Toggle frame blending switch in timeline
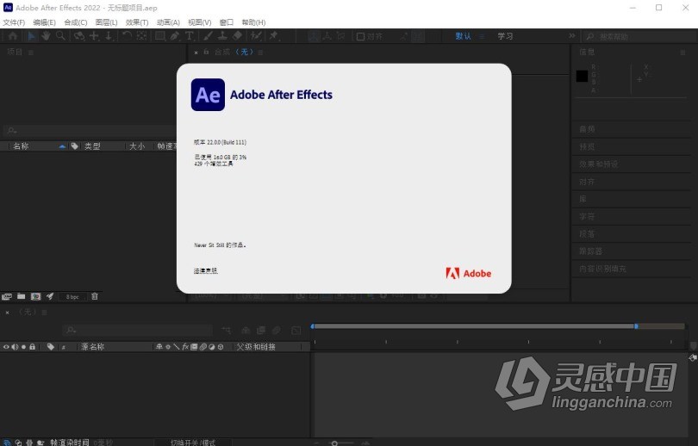 pyautogui.click(x=194, y=347)
